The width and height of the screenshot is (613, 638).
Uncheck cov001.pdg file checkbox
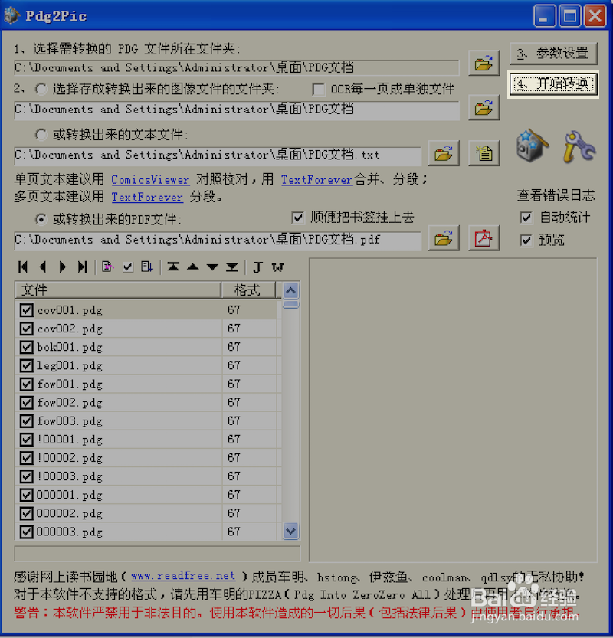27,310
